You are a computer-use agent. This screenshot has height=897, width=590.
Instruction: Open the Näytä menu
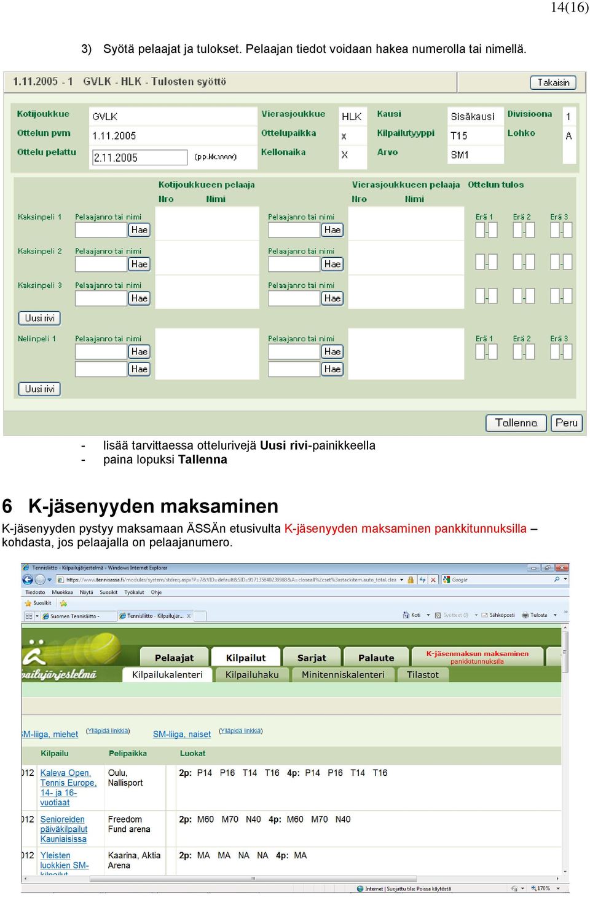[86, 592]
